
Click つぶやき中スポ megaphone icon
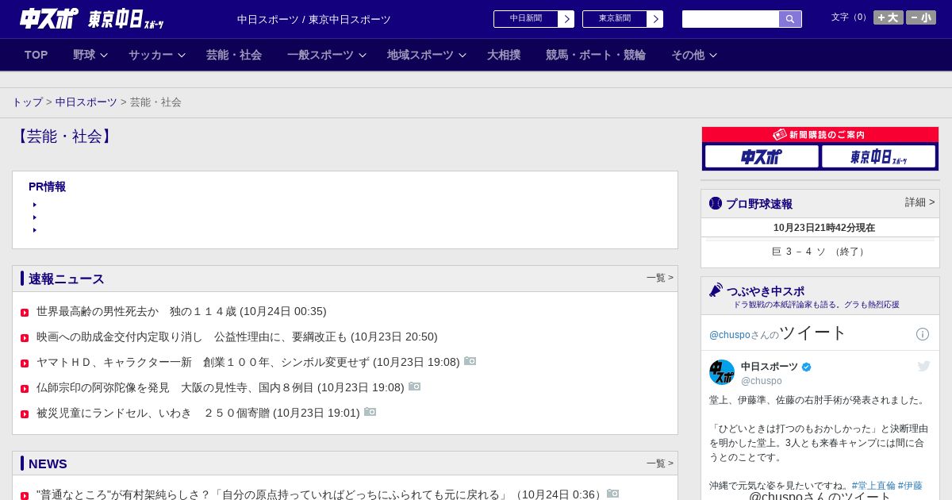716,290
